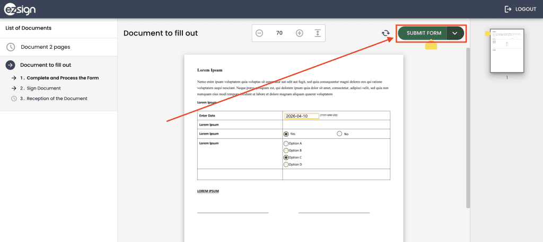The image size is (543, 242).
Task: Click the clock icon beside Document 2 pages
Action: 11,47
